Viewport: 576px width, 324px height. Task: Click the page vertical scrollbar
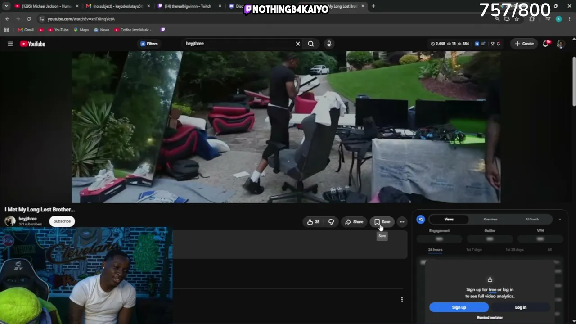pyautogui.click(x=574, y=82)
